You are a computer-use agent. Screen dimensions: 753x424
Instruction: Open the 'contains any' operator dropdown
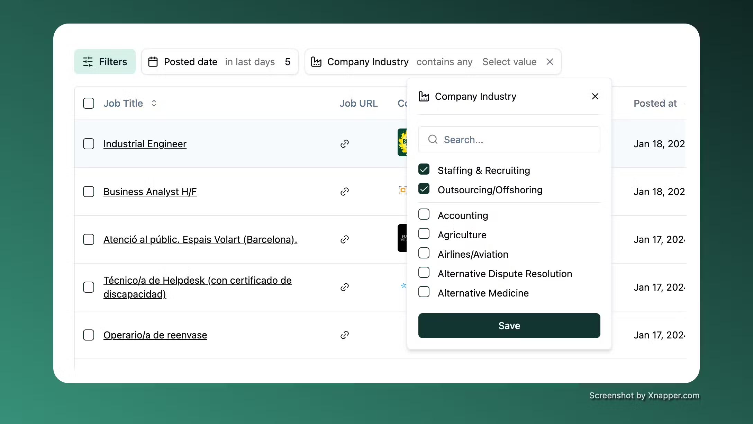pyautogui.click(x=444, y=61)
